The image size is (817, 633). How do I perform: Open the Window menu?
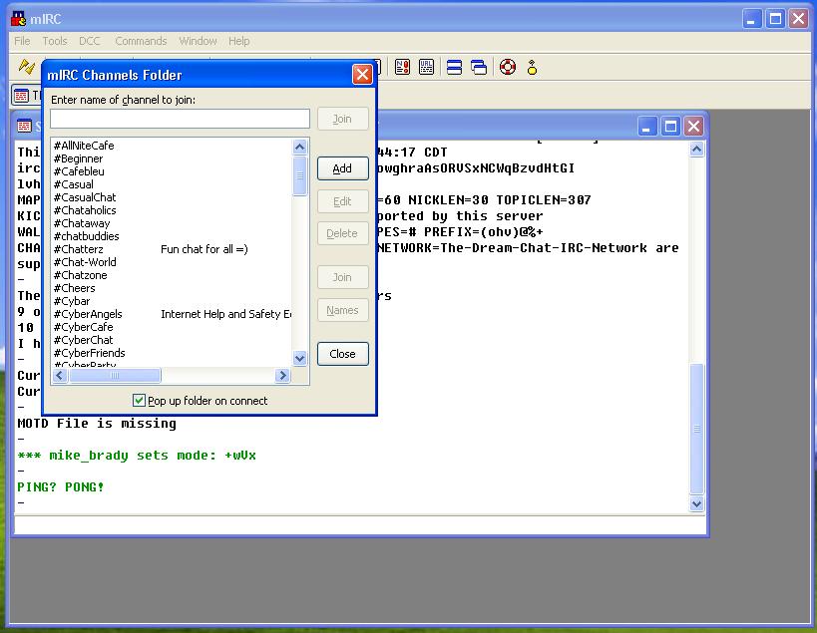198,41
